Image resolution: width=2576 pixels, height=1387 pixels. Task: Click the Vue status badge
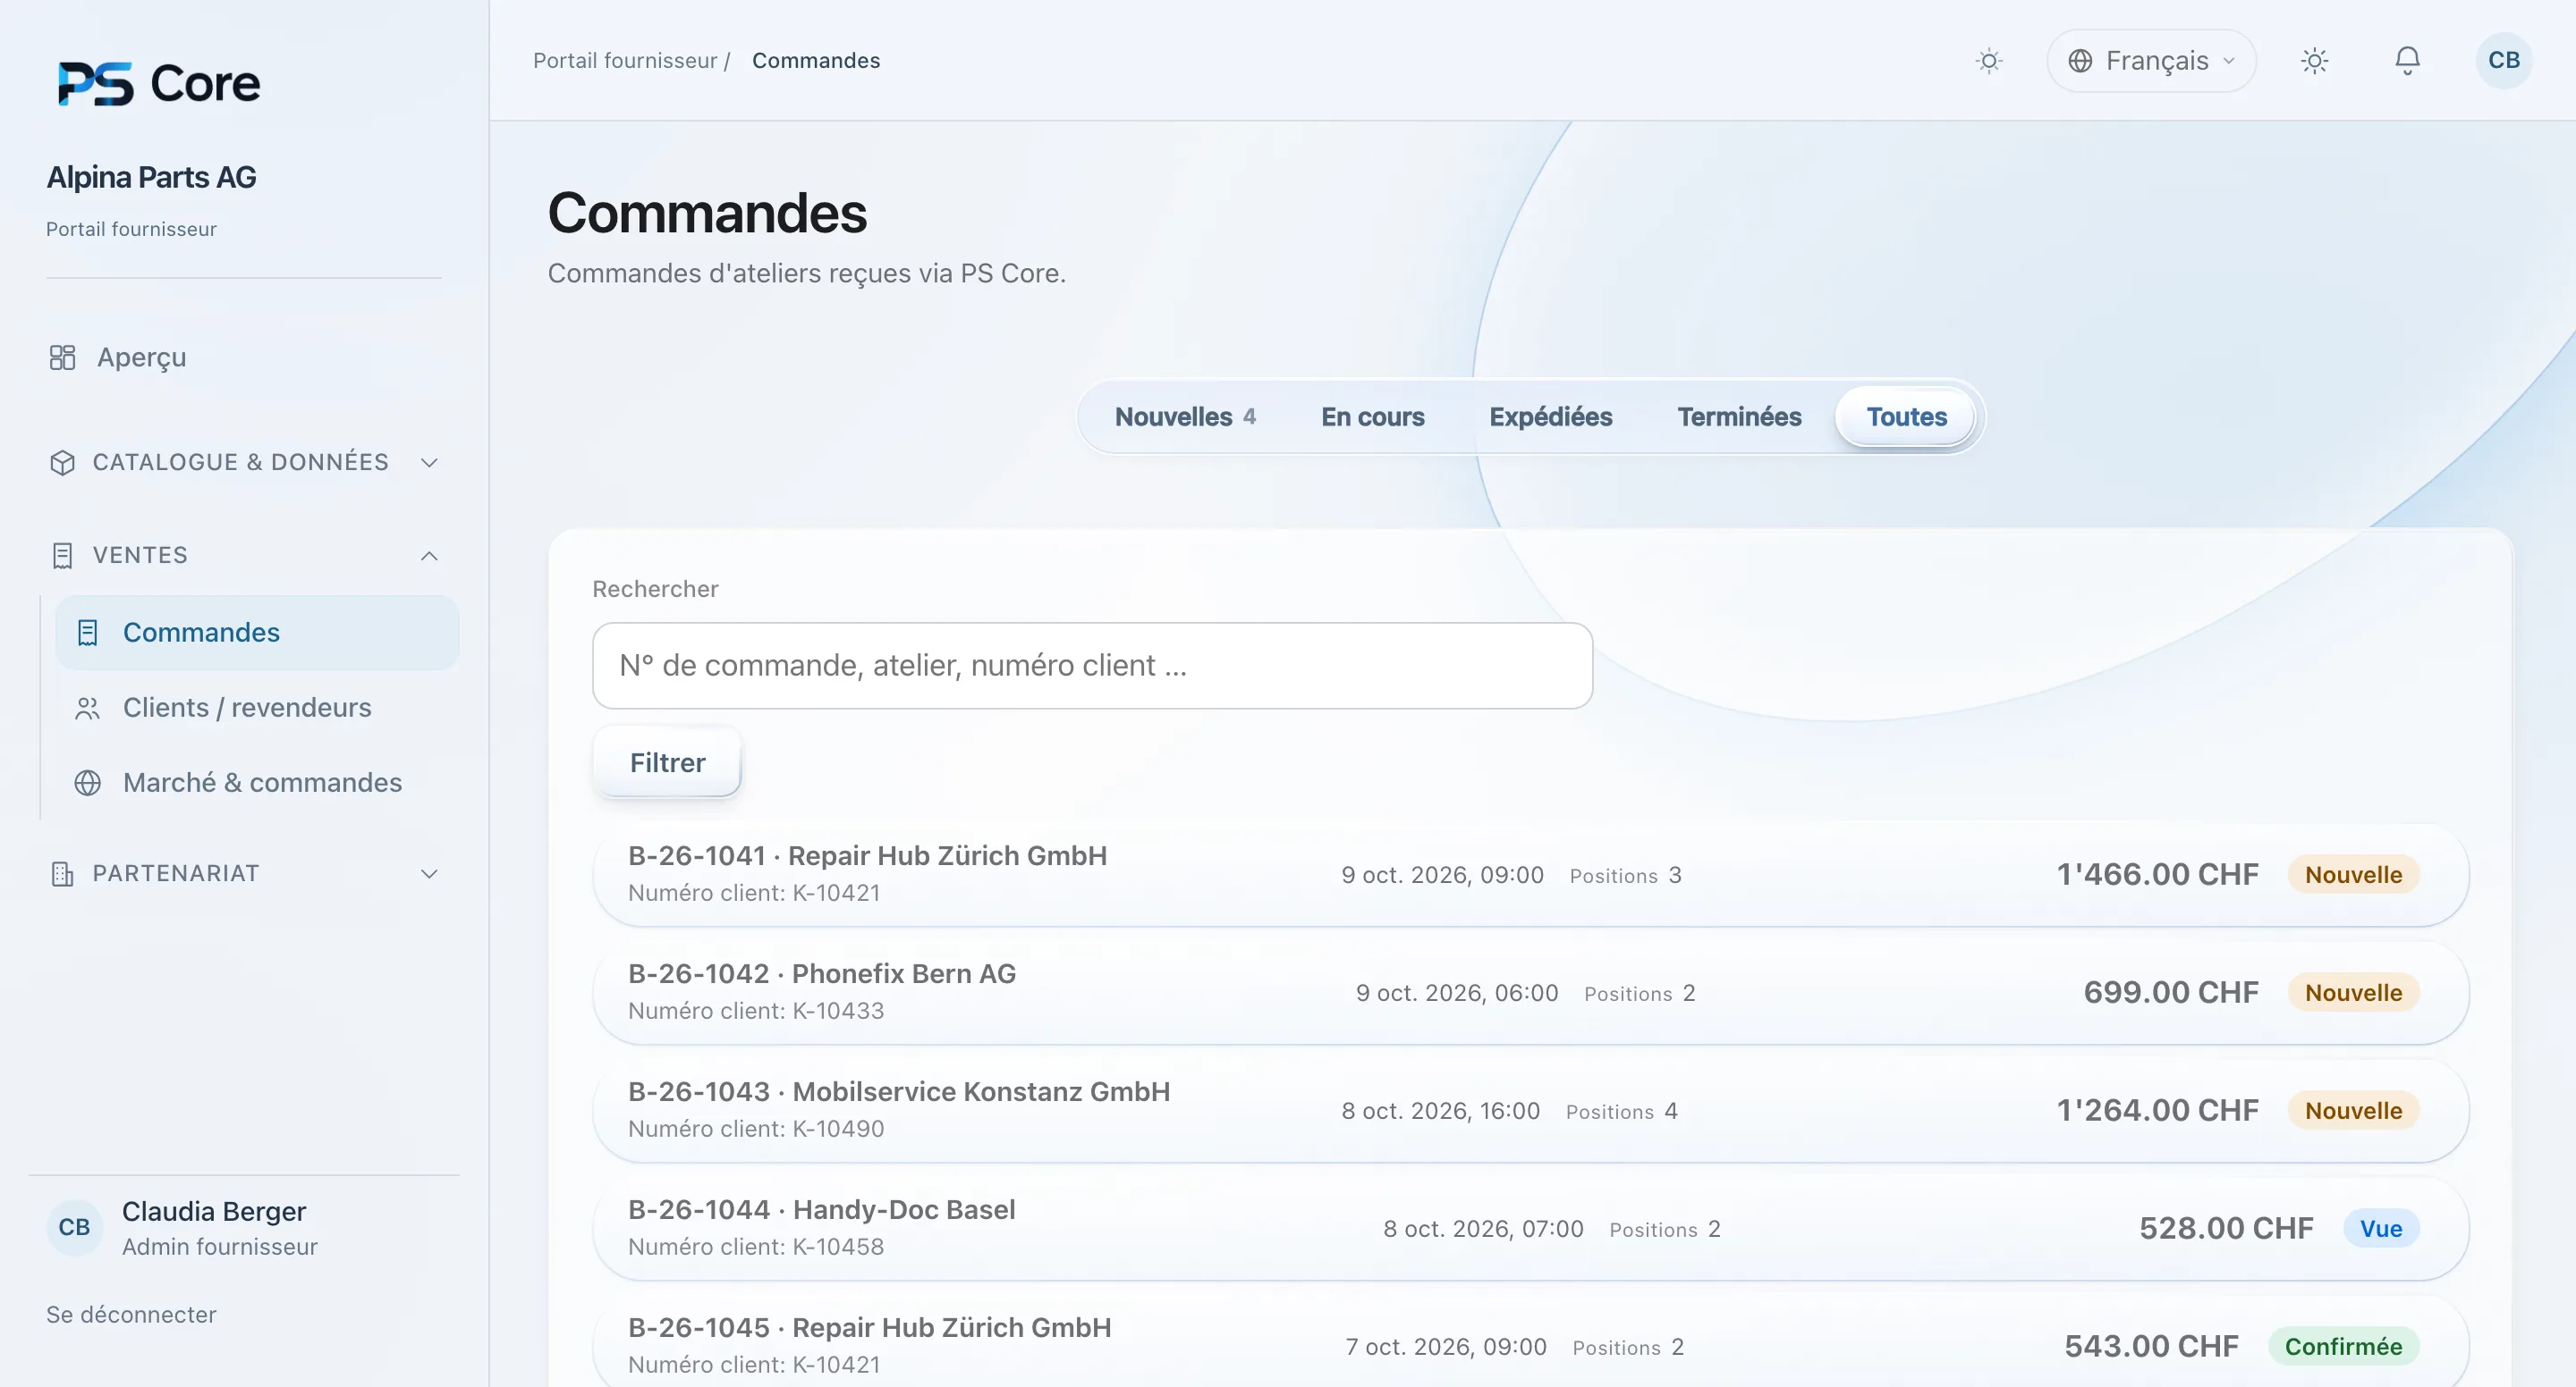click(x=2381, y=1229)
